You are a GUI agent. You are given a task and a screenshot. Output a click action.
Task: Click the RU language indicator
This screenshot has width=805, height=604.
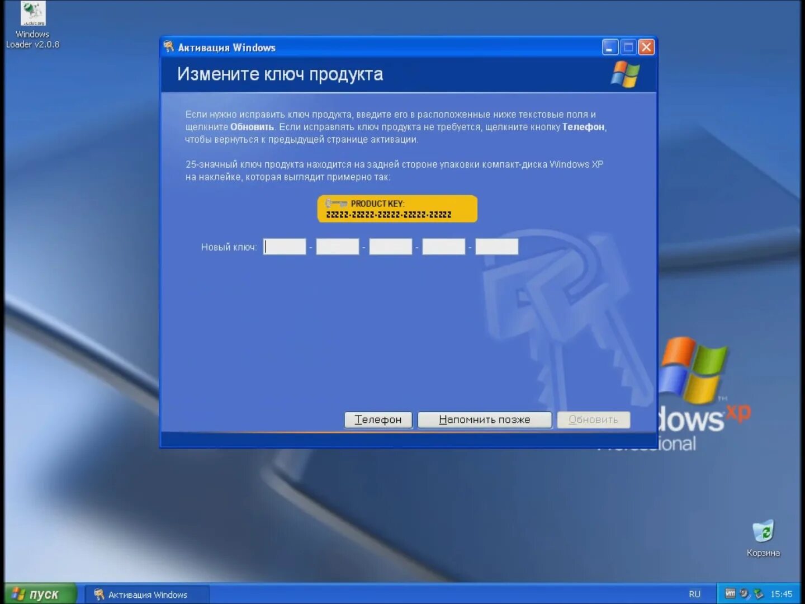(x=694, y=594)
